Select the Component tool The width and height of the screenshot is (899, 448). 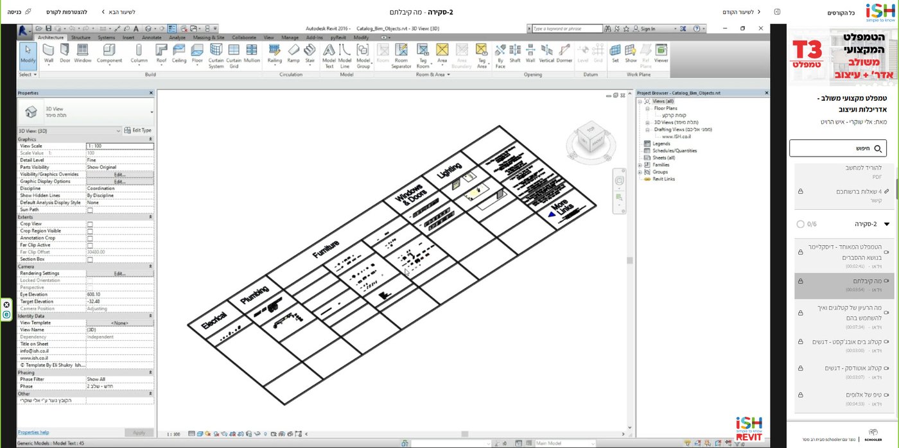[x=109, y=54]
